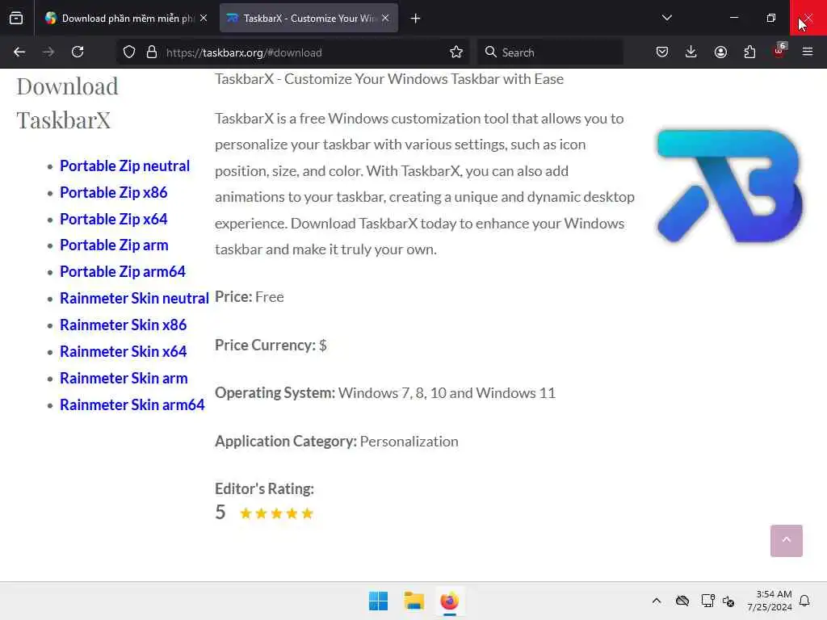827x620 pixels.
Task: Open the Extensions puzzle icon
Action: (749, 52)
